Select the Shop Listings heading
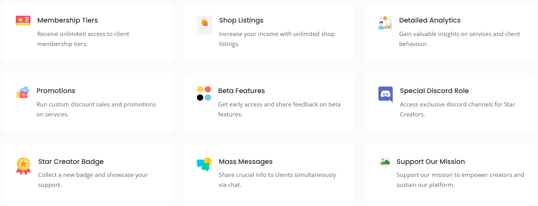The height and width of the screenshot is (206, 538). tap(241, 20)
